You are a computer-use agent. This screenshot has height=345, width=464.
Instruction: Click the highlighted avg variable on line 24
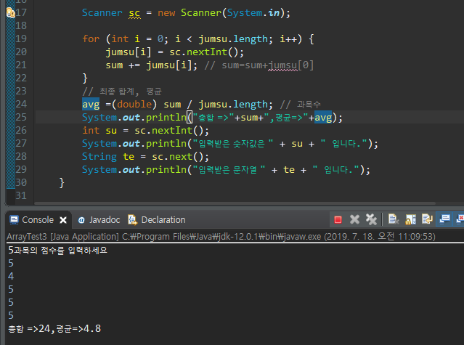[91, 105]
